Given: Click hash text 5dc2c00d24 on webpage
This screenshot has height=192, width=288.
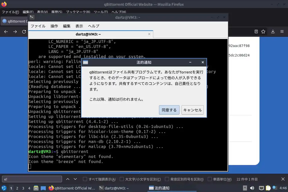Looking at the screenshot, I should (239, 55).
